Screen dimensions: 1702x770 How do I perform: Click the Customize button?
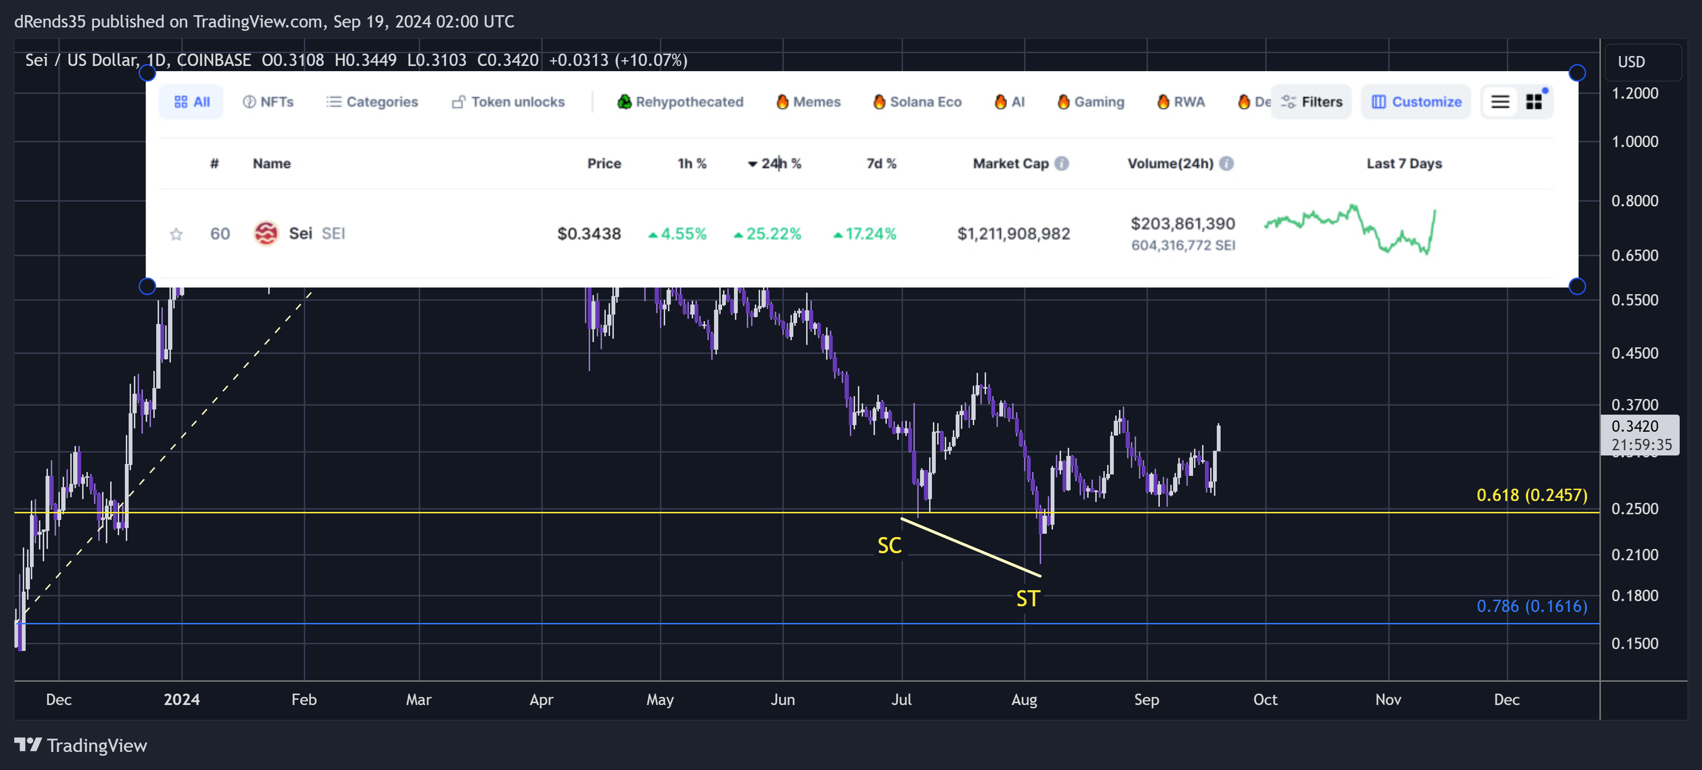pyautogui.click(x=1416, y=102)
